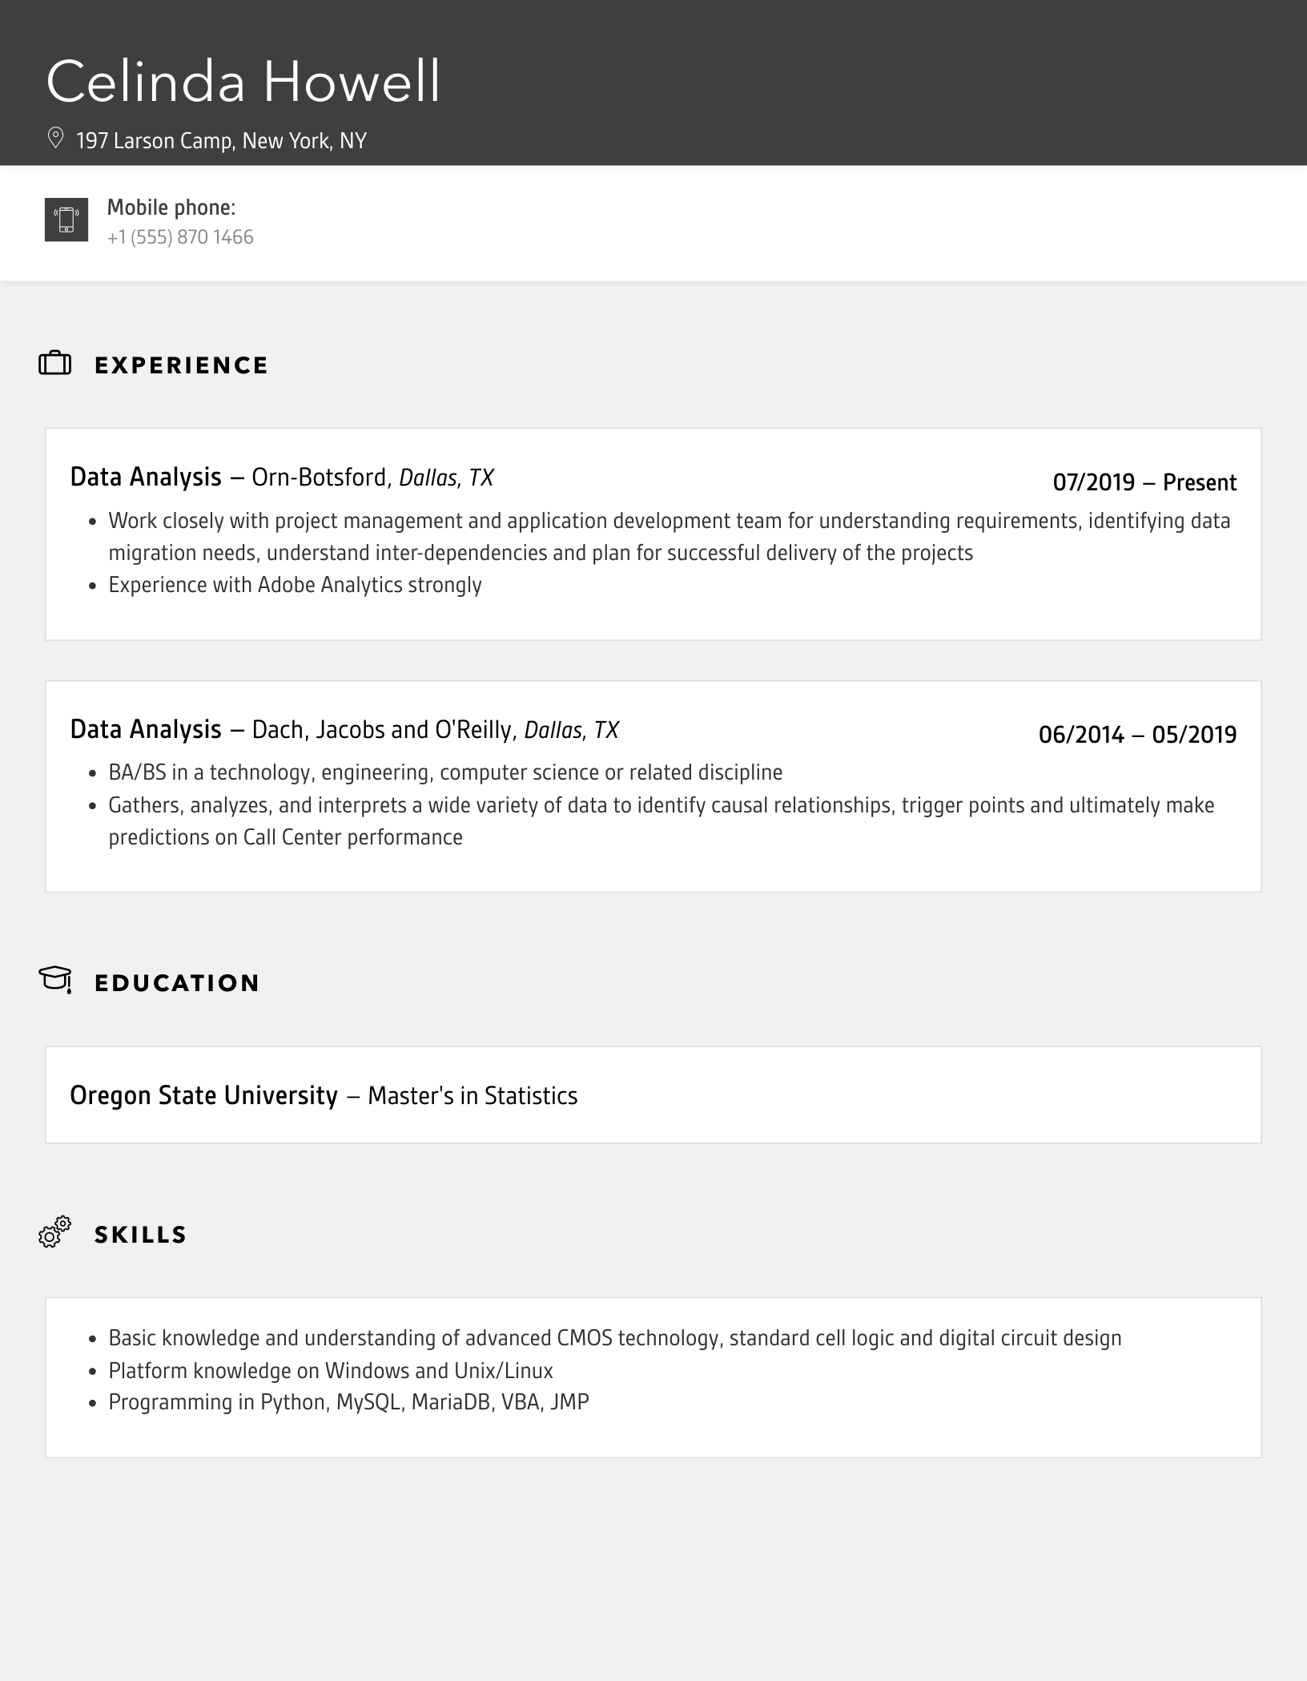Click the Dach, Jacobs and O'Reilly entry
This screenshot has width=1307, height=1681.
click(x=344, y=730)
